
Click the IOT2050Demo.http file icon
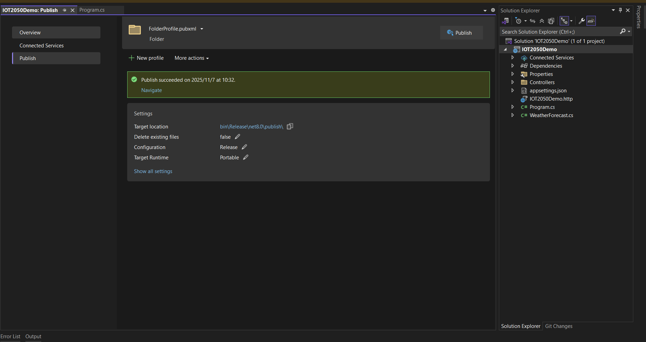[524, 99]
